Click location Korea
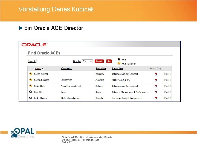Image resolution: width=197 pixels, height=147 pixels. (98, 92)
